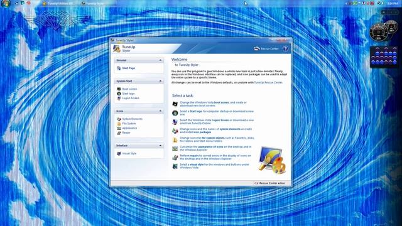This screenshot has width=402, height=226.
Task: Click the Visual Style sidebar icon
Action: click(x=119, y=153)
